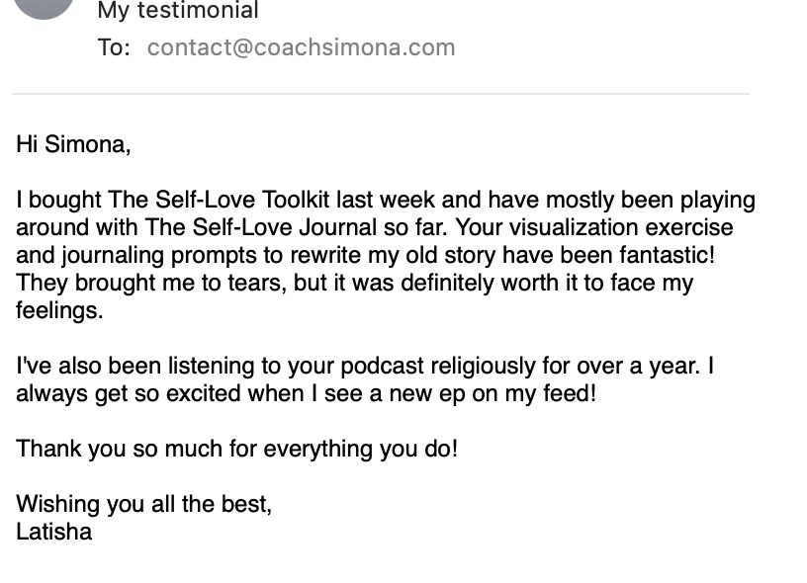Click the "Hi Simona," greeting
This screenshot has height=583, width=807.
point(73,144)
